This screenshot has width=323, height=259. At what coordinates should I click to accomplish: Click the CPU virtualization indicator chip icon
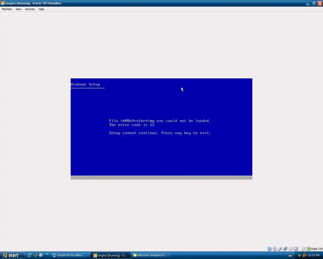point(296,249)
